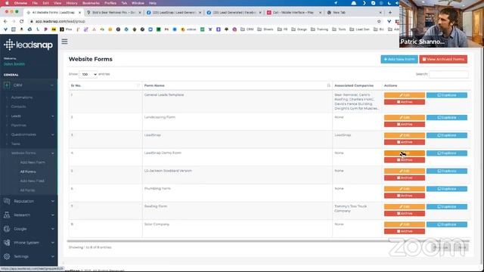Viewport: 484px width, 272px height.
Task: Edit the General Leads Template form
Action: pyautogui.click(x=405, y=95)
